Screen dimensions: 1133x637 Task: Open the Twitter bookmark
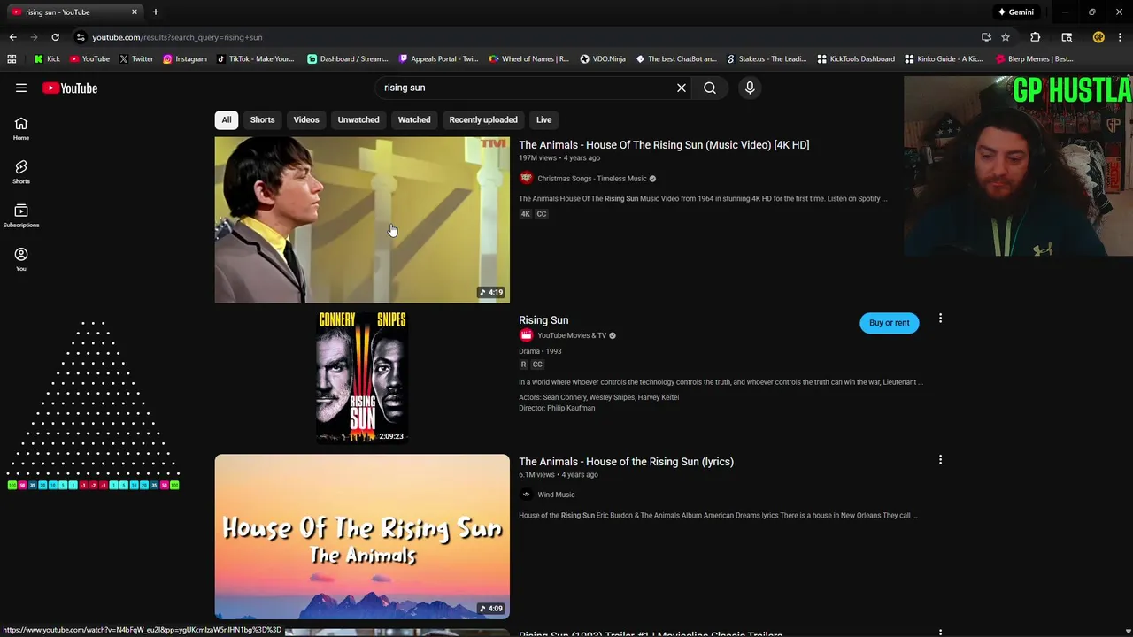coord(135,59)
